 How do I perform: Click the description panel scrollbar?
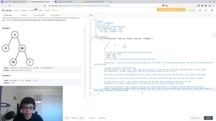click(85, 63)
